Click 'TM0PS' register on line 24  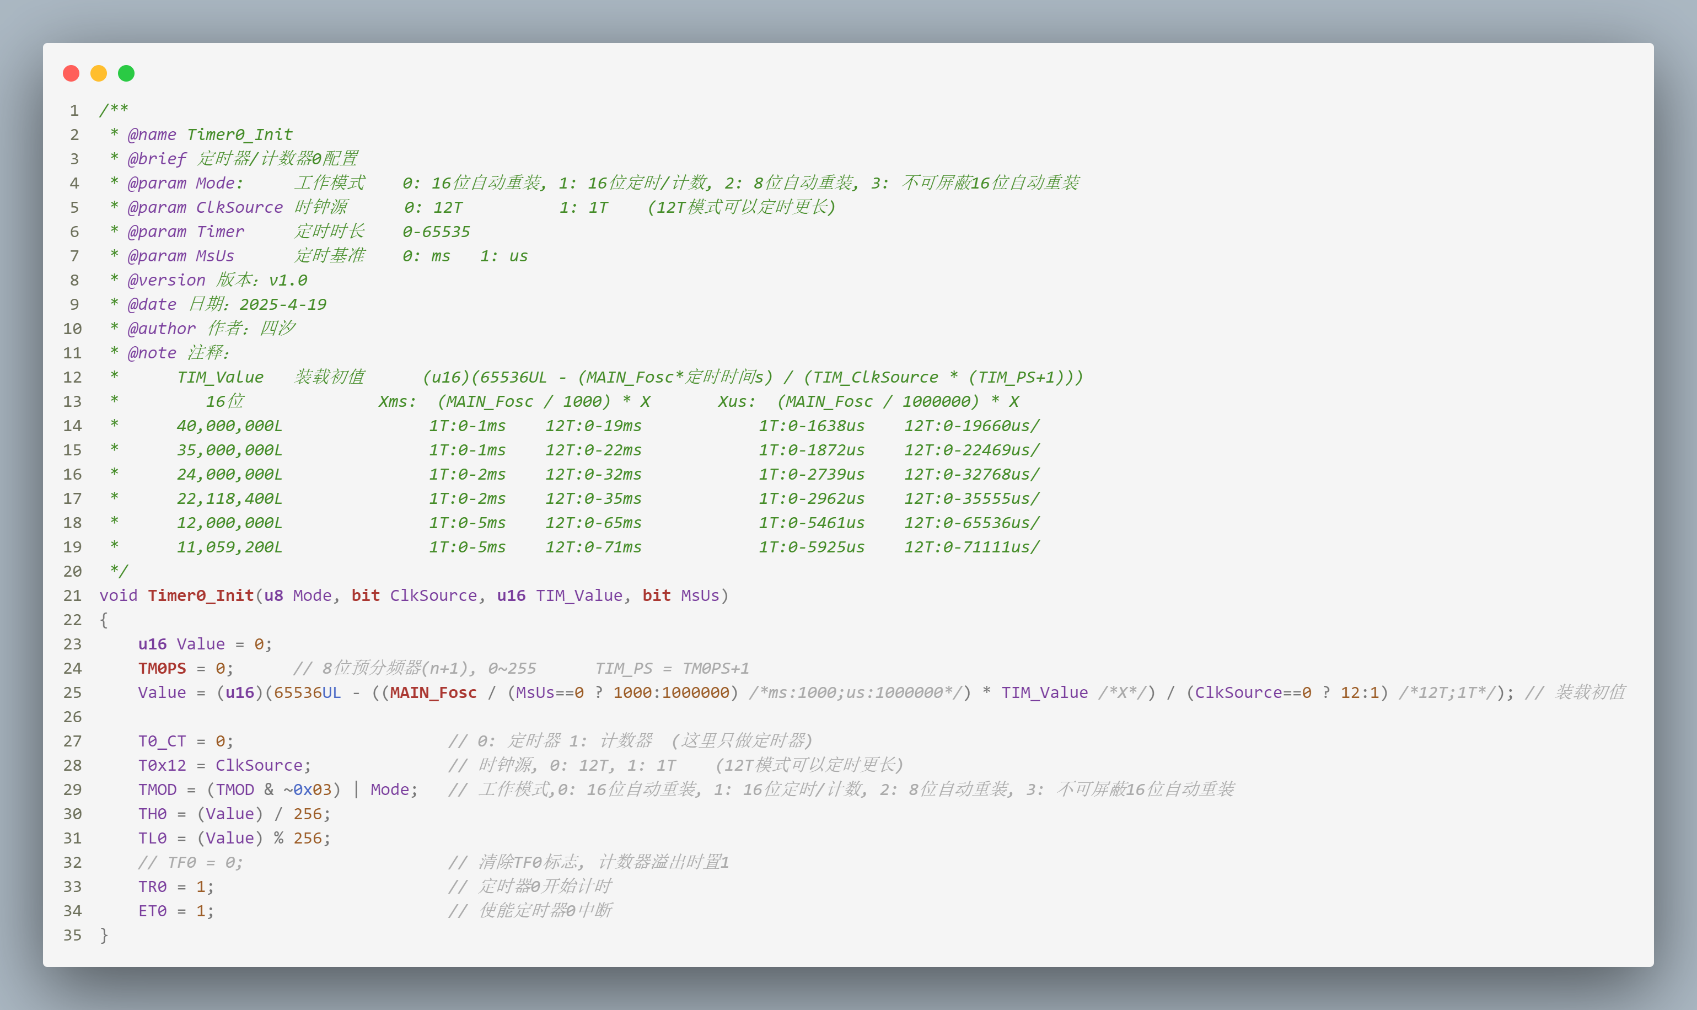tap(162, 668)
